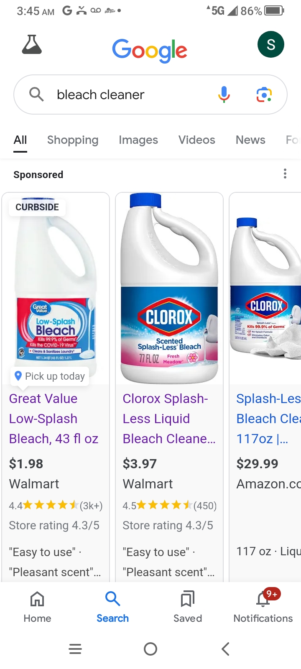Go to Home in bottom navigation

coord(37,606)
